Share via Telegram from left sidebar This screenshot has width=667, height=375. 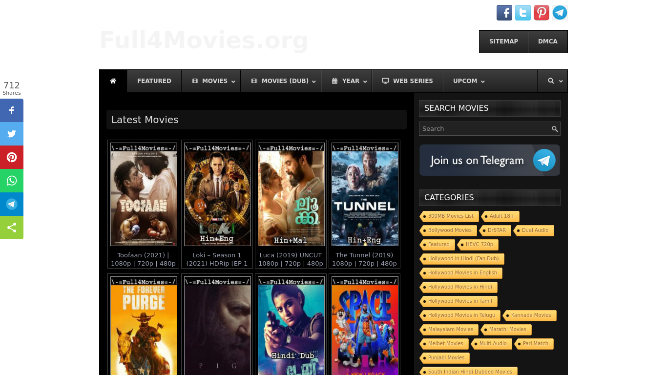(12, 204)
